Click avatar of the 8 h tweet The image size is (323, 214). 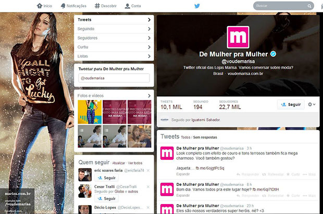pos(167,189)
